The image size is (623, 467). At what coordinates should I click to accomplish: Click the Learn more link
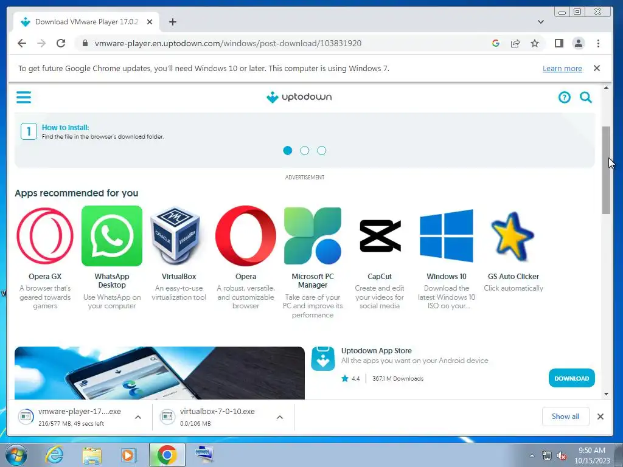click(x=562, y=68)
